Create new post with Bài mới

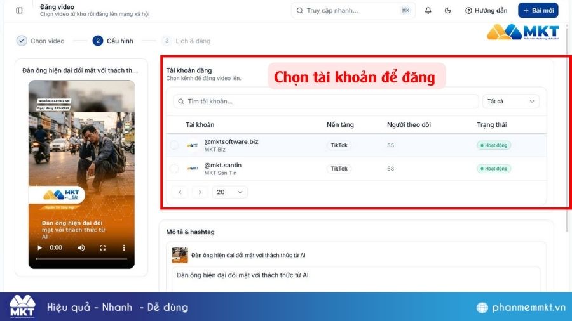[x=538, y=11]
